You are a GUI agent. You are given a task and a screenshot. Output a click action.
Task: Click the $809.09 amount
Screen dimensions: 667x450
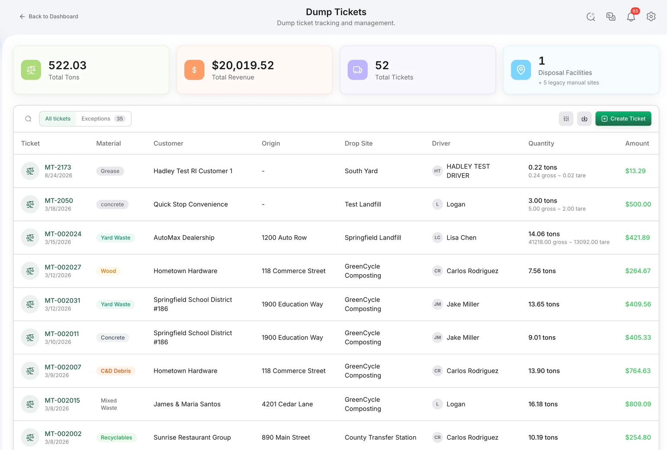tap(638, 404)
